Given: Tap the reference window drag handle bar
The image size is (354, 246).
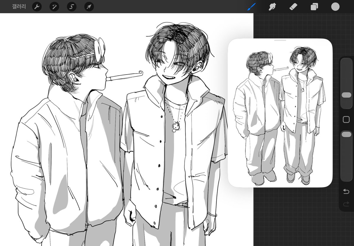Looking at the screenshot, I should (280, 40).
